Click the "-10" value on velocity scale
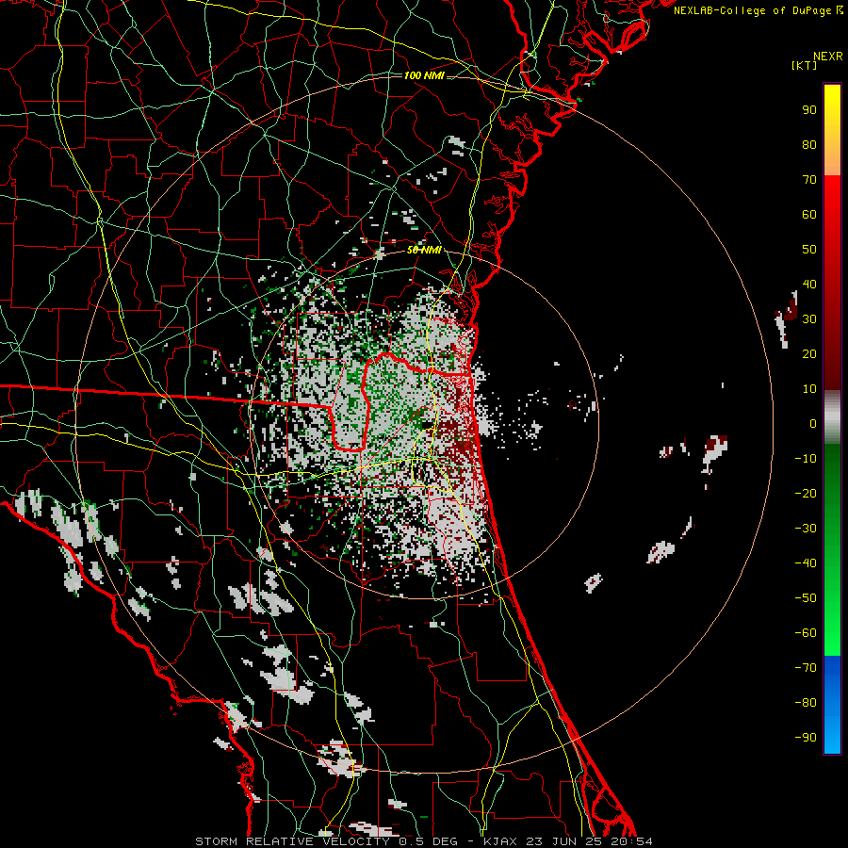The height and width of the screenshot is (848, 848). (806, 459)
